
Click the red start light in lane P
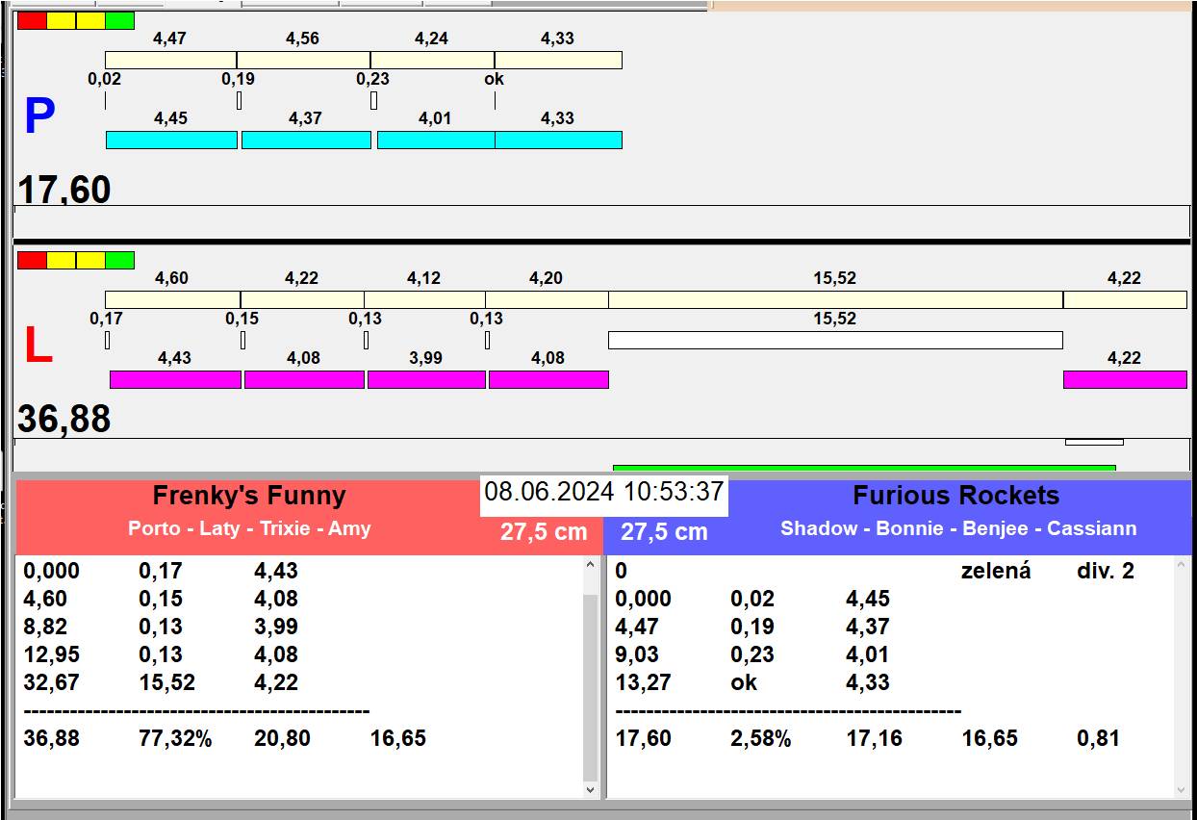pos(32,20)
